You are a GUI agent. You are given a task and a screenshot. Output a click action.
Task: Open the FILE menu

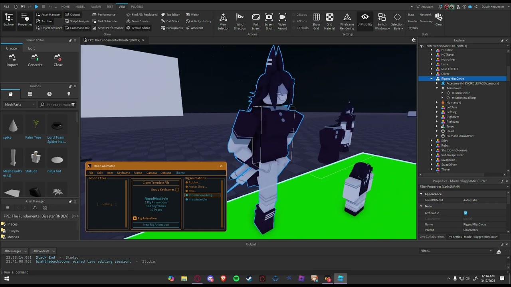(x=7, y=7)
